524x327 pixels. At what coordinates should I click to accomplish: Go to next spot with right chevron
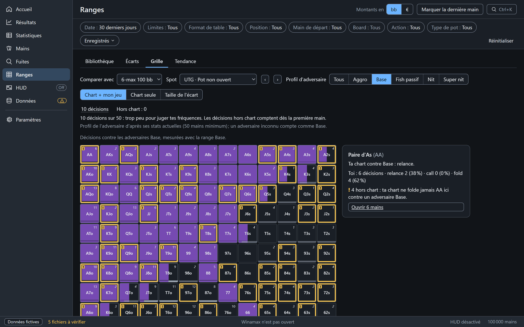[277, 80]
